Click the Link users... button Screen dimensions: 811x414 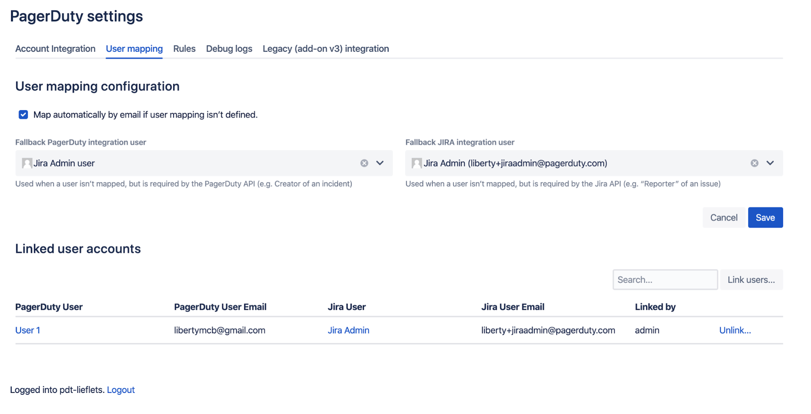[x=751, y=280]
